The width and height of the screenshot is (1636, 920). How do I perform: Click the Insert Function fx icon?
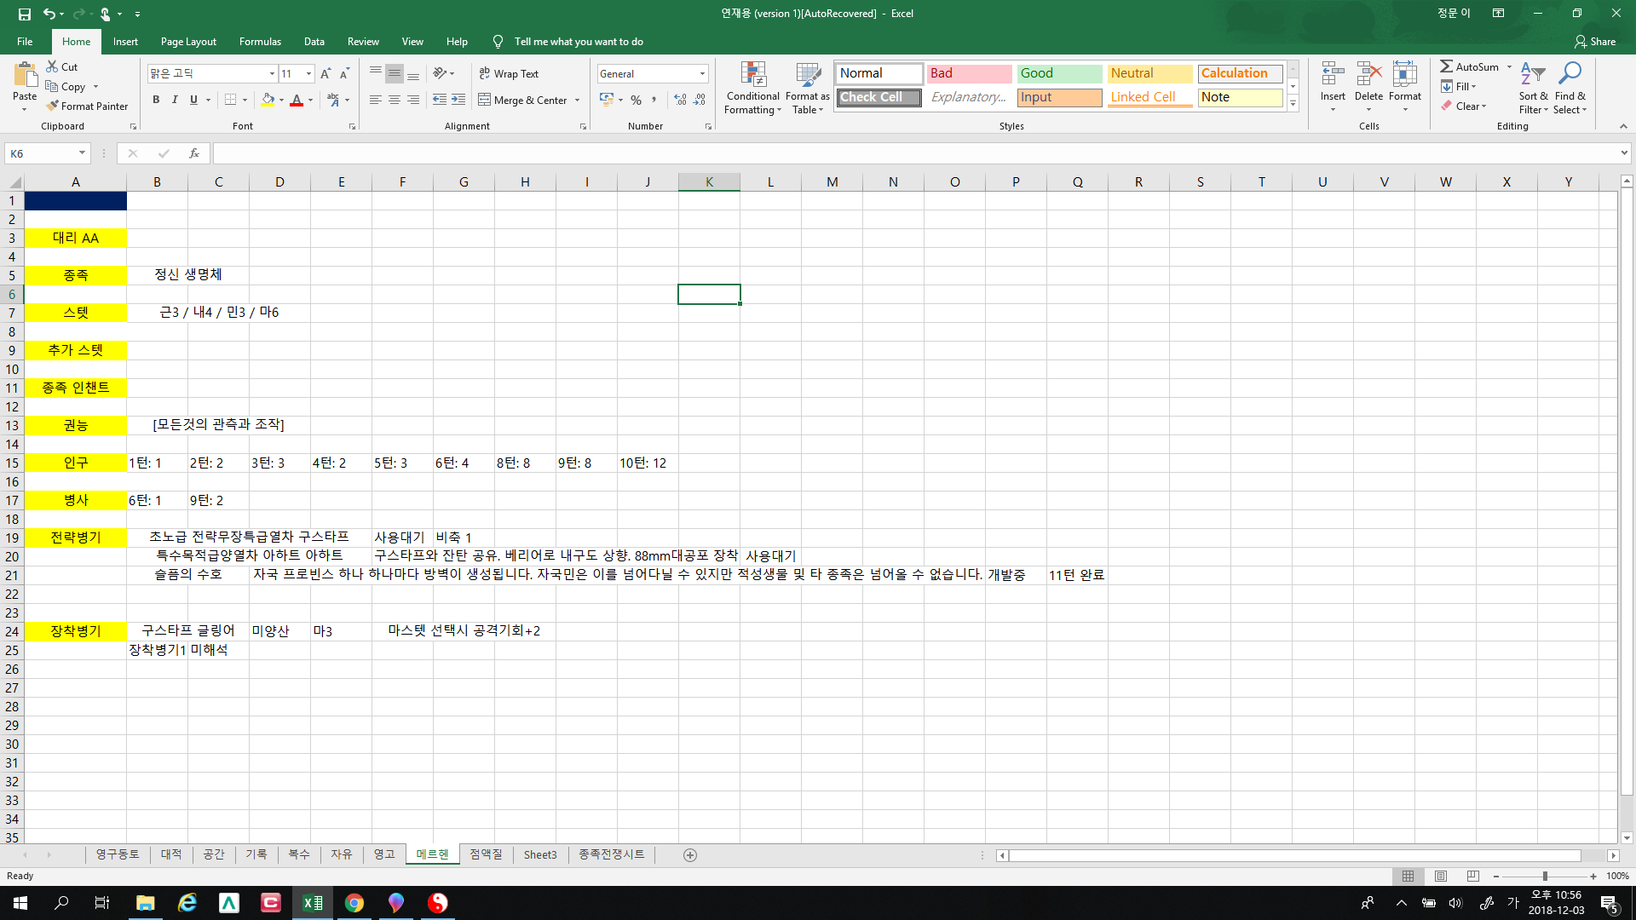click(194, 153)
